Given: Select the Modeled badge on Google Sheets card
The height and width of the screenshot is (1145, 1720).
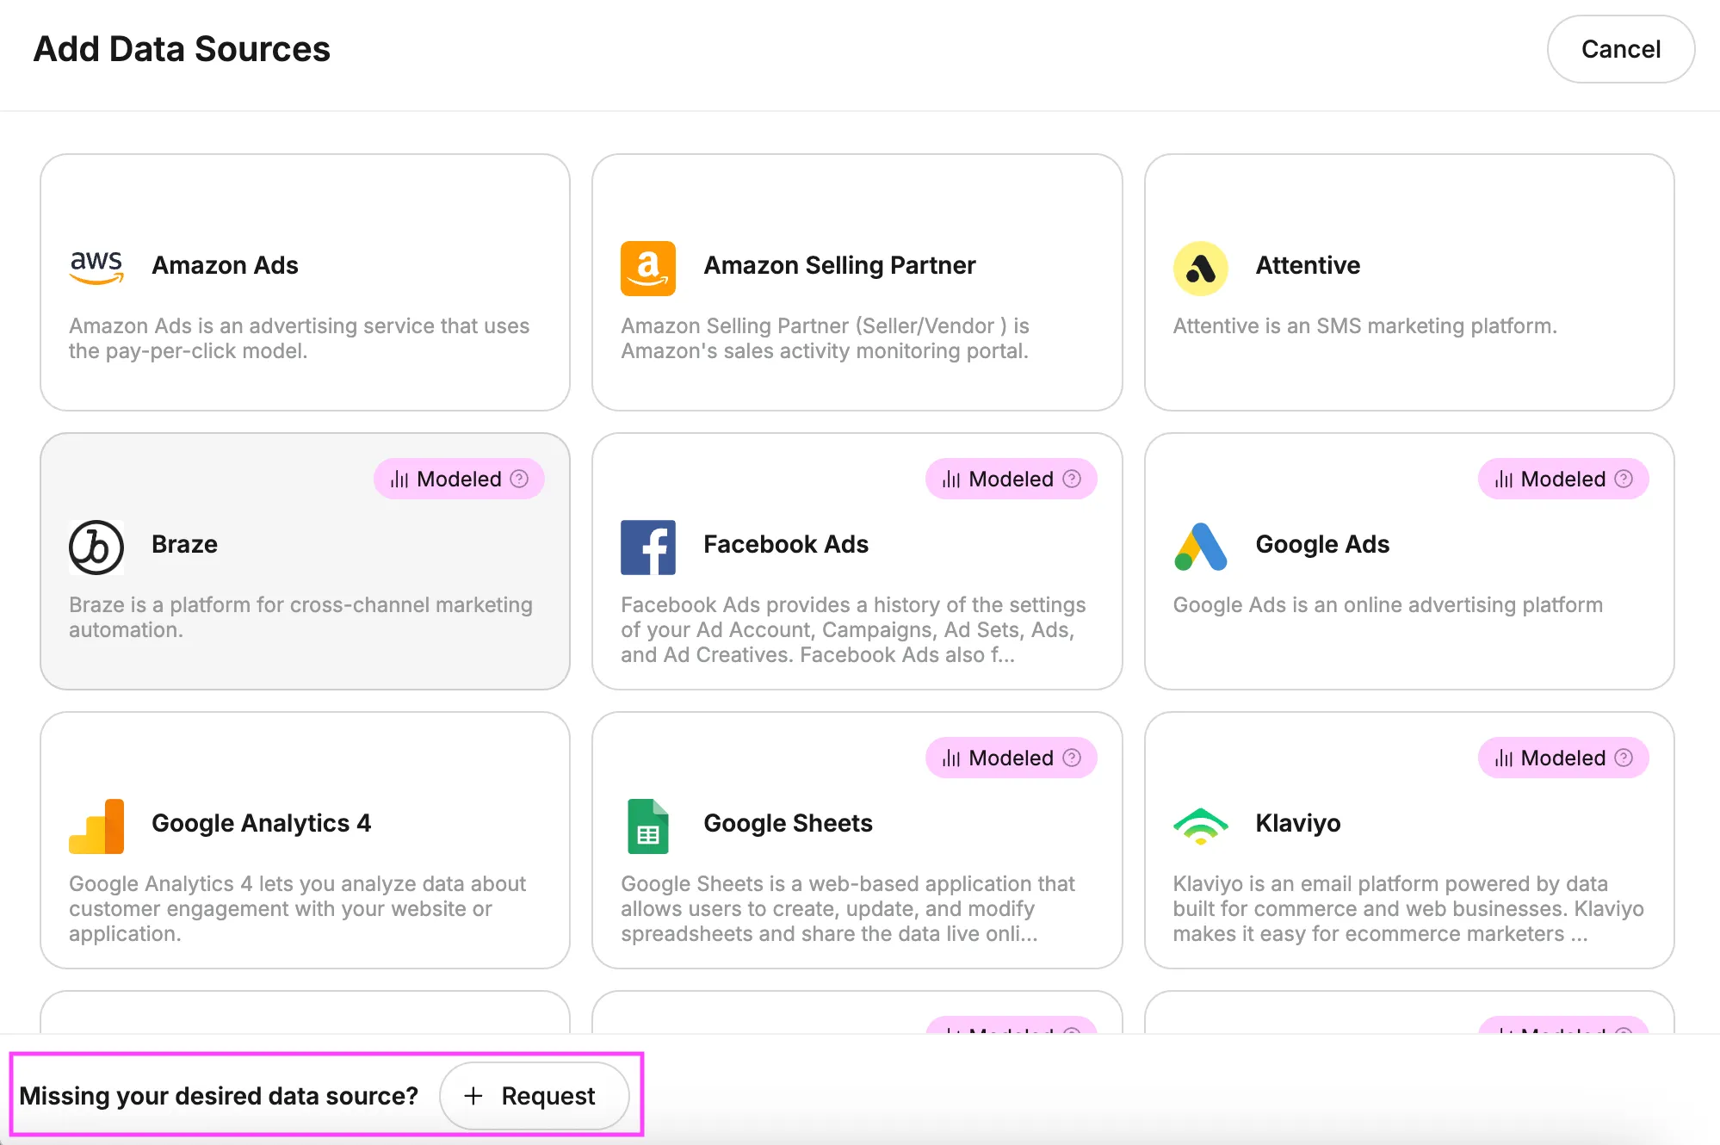Looking at the screenshot, I should (1011, 758).
